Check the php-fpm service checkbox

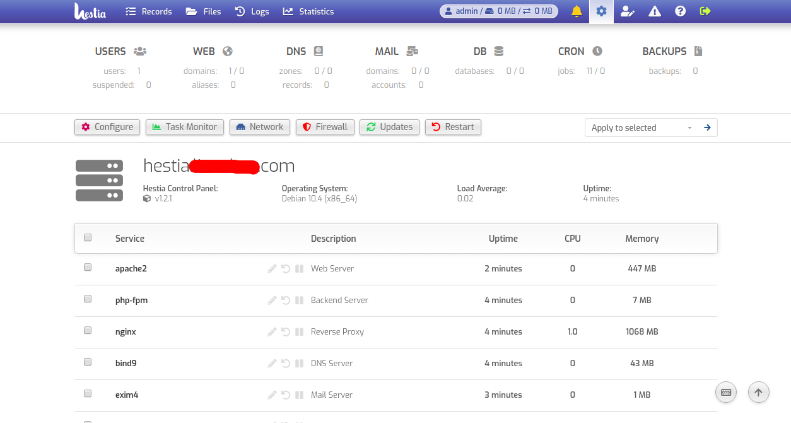(x=88, y=299)
